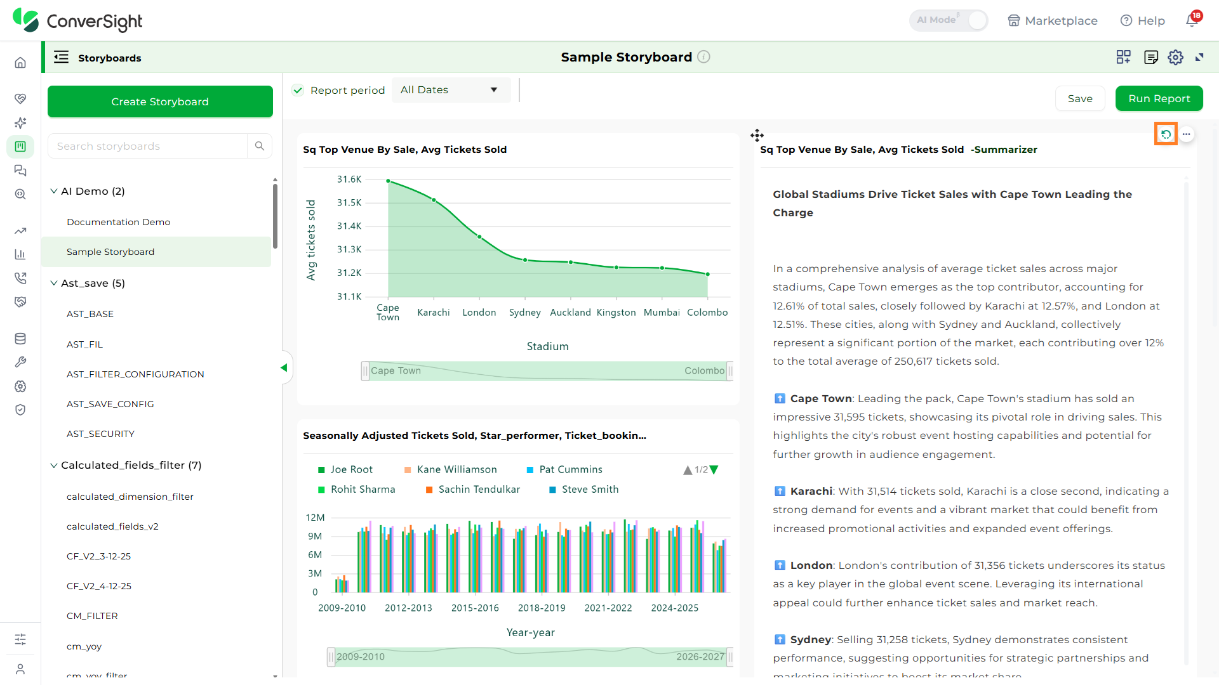Screen dimensions: 1219x685
Task: Collapse the AI Demo (2) group
Action: point(54,191)
